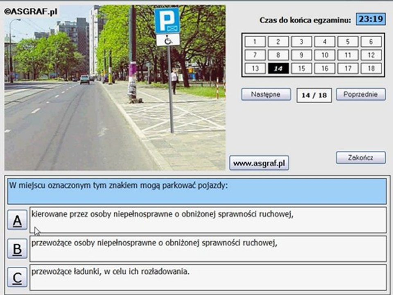The width and height of the screenshot is (393, 295).
Task: Select answer A button
Action: pyautogui.click(x=17, y=220)
